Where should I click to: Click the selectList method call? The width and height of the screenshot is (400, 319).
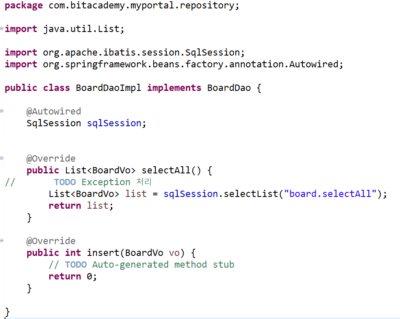[x=251, y=194]
